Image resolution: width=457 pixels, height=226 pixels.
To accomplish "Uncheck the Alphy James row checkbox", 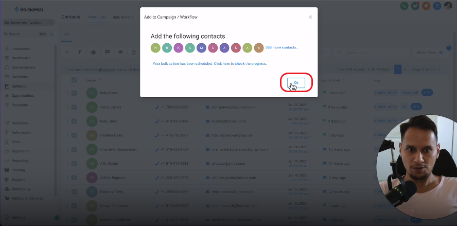I will point(74,107).
